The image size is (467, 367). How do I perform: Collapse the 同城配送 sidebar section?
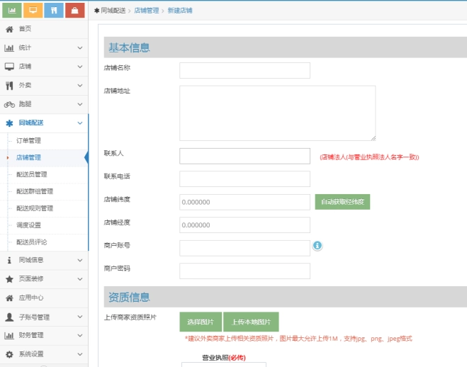(44, 123)
